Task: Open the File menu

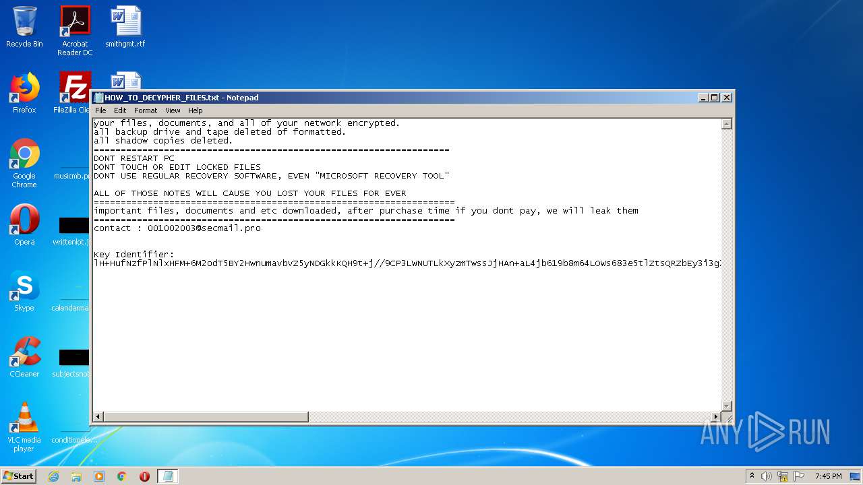Action: (x=100, y=110)
